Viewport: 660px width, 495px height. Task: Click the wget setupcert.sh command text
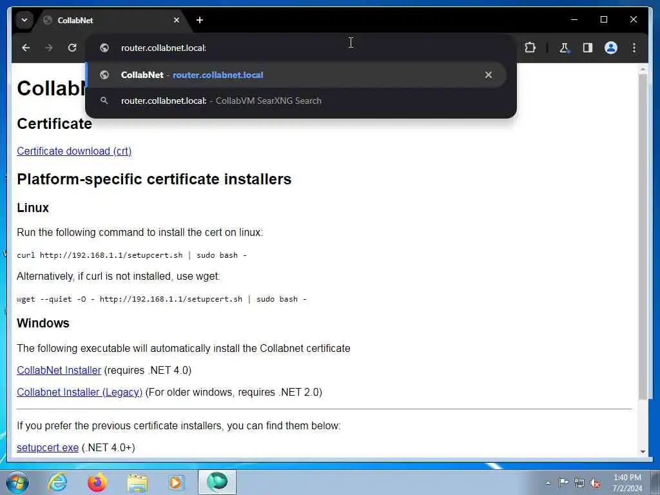[162, 299]
